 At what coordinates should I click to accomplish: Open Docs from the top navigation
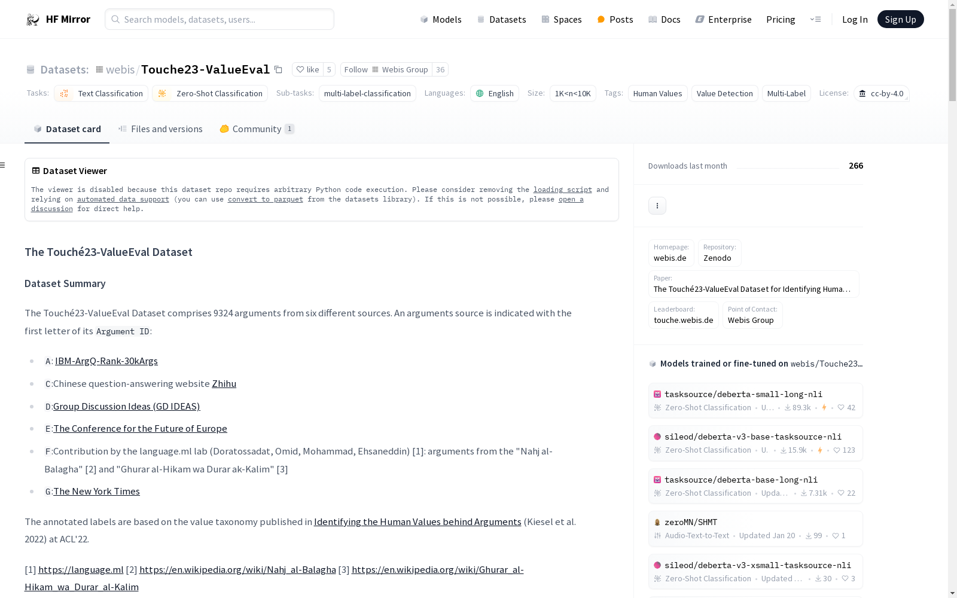click(x=665, y=19)
